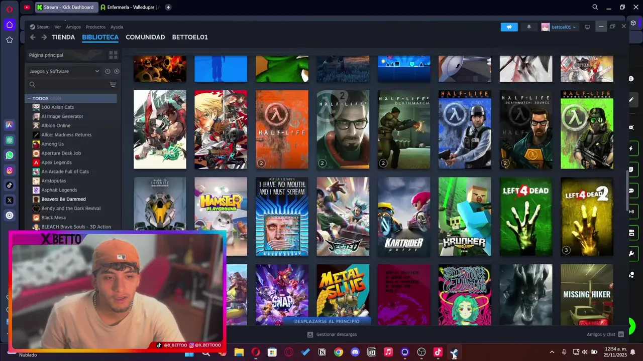The width and height of the screenshot is (643, 361).
Task: Open Opera bookmarks star icon
Action: [x=10, y=40]
